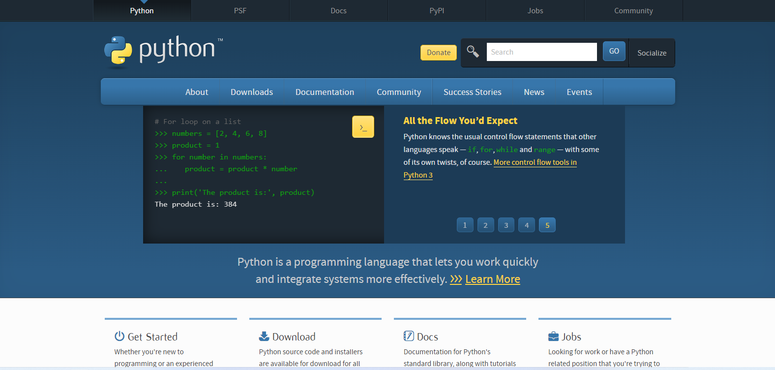Click into the Search text field
The height and width of the screenshot is (370, 775).
tap(541, 52)
